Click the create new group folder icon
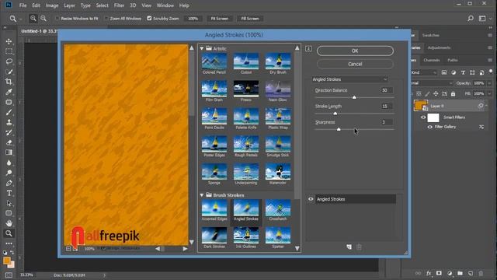This screenshot has width=497, height=280. [x=460, y=273]
